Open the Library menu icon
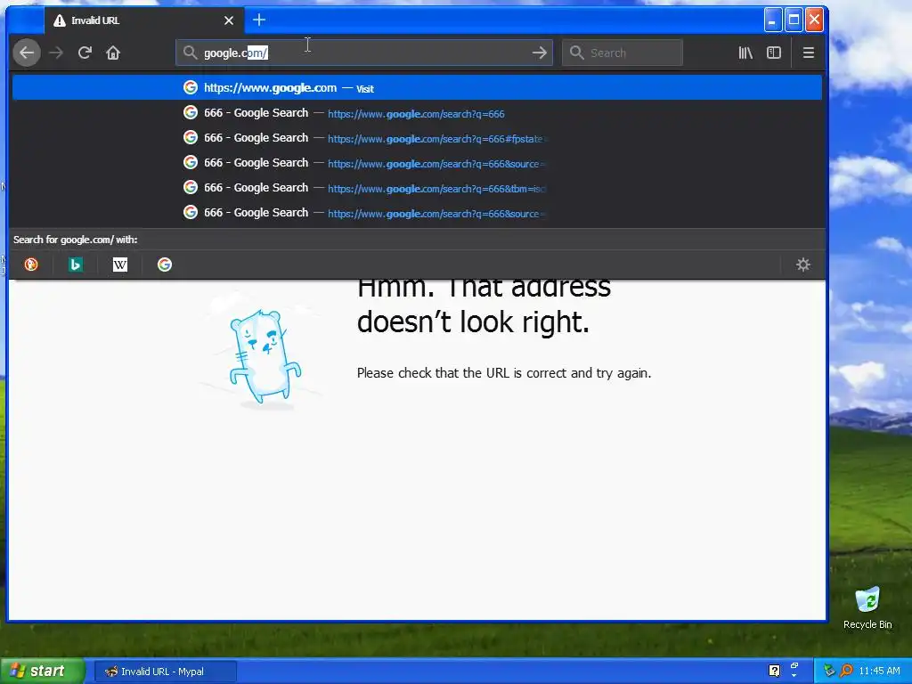 click(745, 53)
